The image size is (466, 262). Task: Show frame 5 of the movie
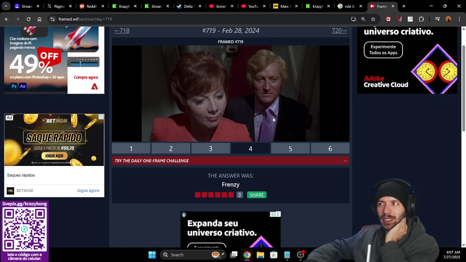pyautogui.click(x=290, y=148)
